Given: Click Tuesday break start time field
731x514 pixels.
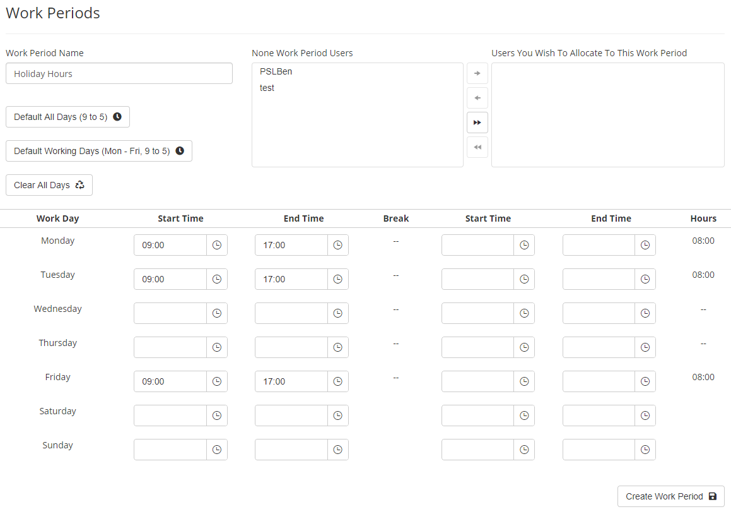Looking at the screenshot, I should [x=478, y=279].
